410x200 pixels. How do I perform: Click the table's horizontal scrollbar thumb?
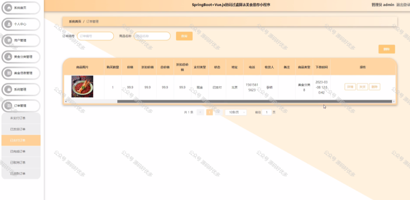tap(255, 101)
